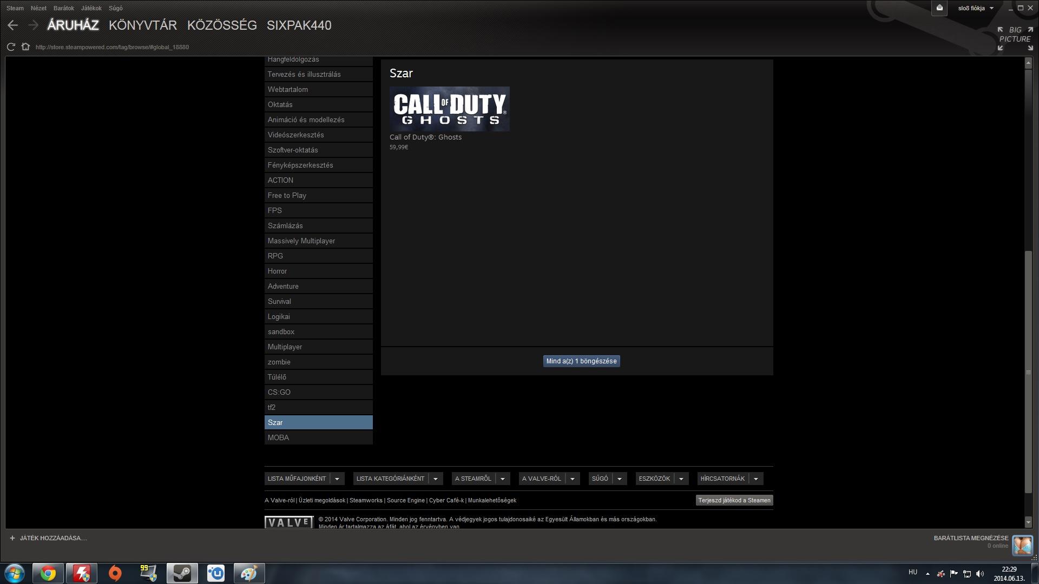Open the Nézet menu
This screenshot has height=584, width=1039.
(38, 8)
